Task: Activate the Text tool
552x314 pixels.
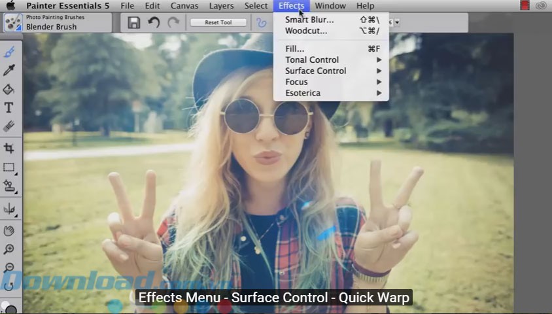Action: pyautogui.click(x=9, y=108)
